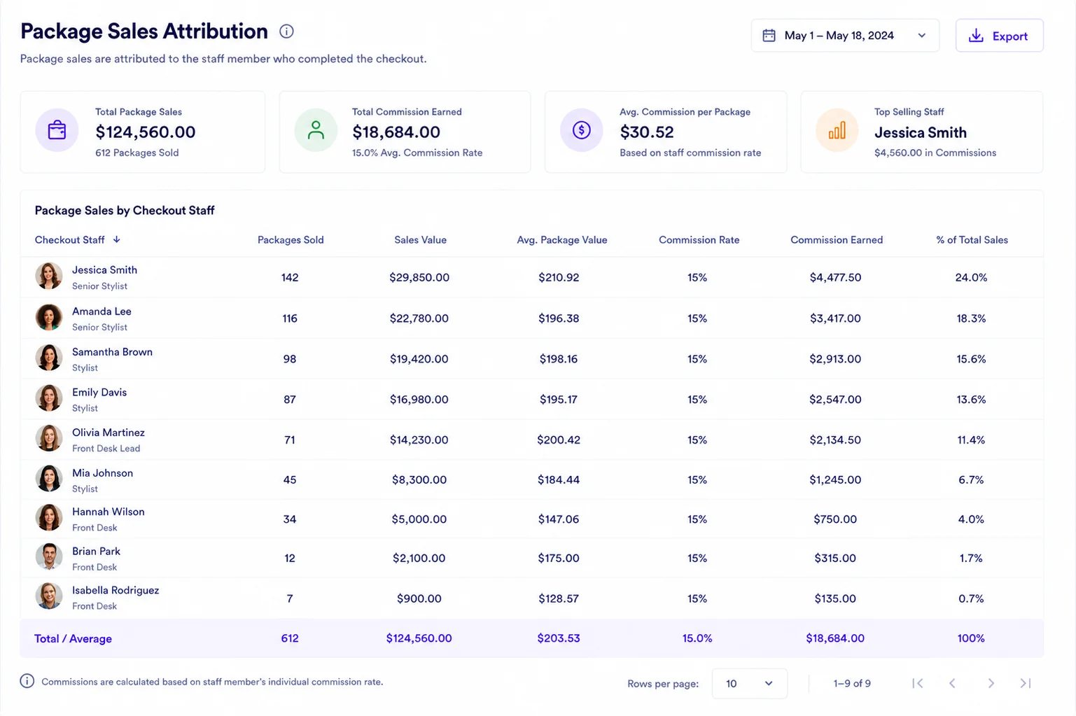Click the person icon on Total Commission Earned card
This screenshot has height=716, width=1076.
pyautogui.click(x=316, y=130)
